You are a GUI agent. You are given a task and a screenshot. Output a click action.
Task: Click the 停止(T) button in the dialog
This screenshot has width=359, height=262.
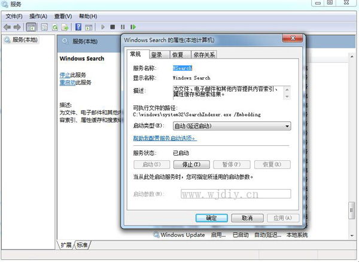[x=190, y=164]
